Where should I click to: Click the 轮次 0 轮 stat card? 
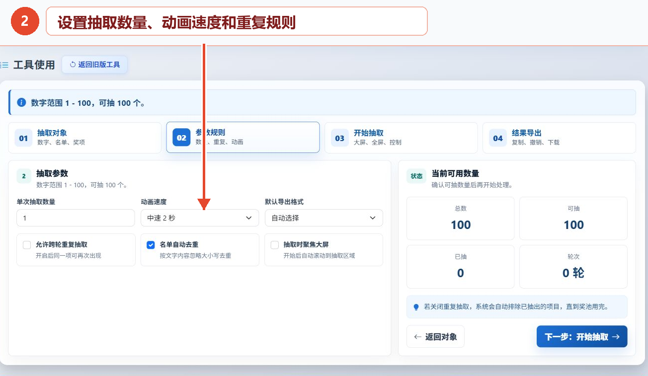[573, 267]
